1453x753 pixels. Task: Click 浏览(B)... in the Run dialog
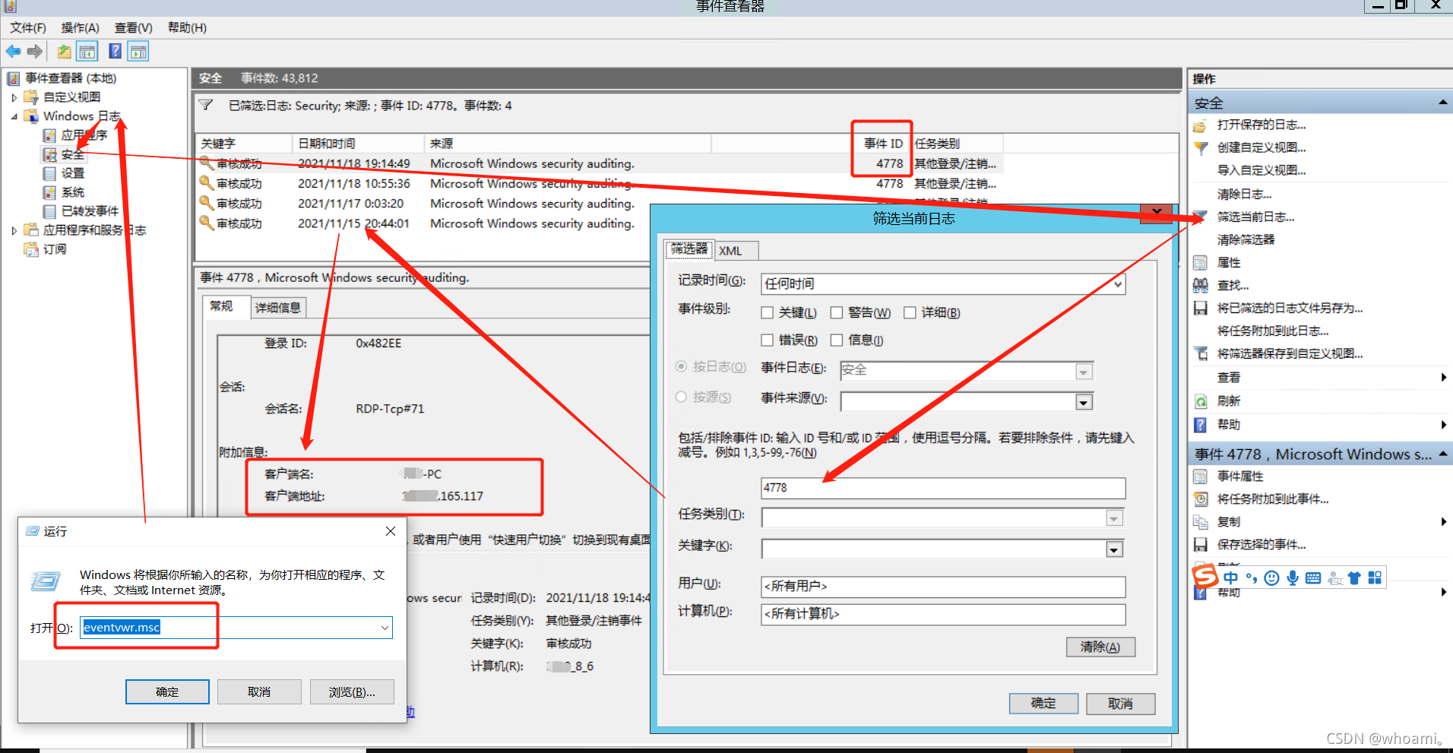click(x=352, y=691)
